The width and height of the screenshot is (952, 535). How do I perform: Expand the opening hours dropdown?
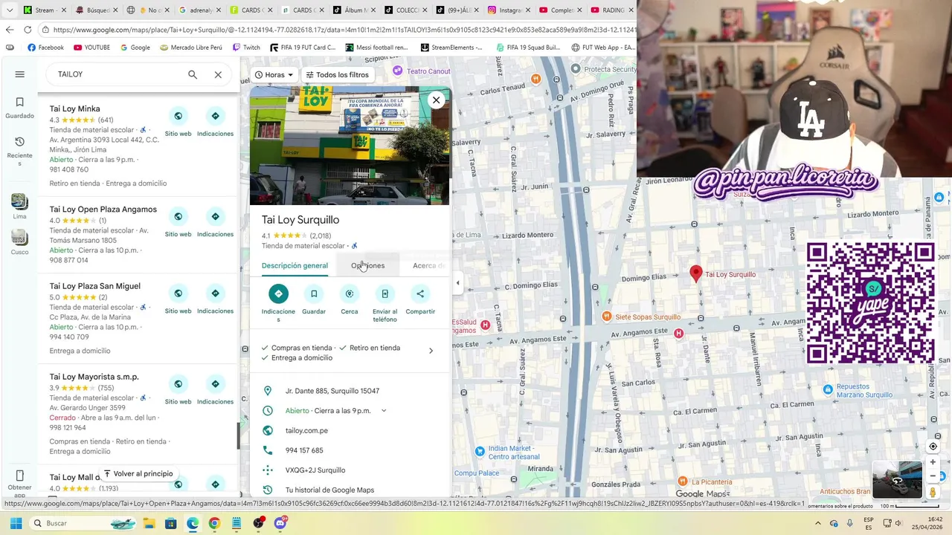pos(384,411)
